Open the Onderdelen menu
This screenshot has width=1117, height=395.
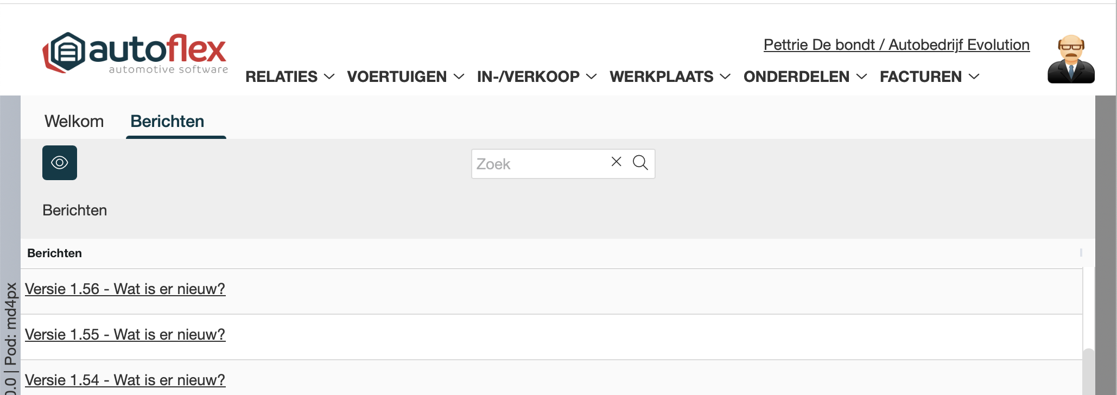point(805,77)
